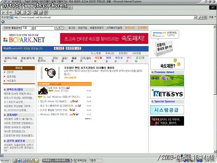This screenshot has height=163, width=217.
Task: Click the samsungcard credit card ad bubble
Action: (x=164, y=34)
